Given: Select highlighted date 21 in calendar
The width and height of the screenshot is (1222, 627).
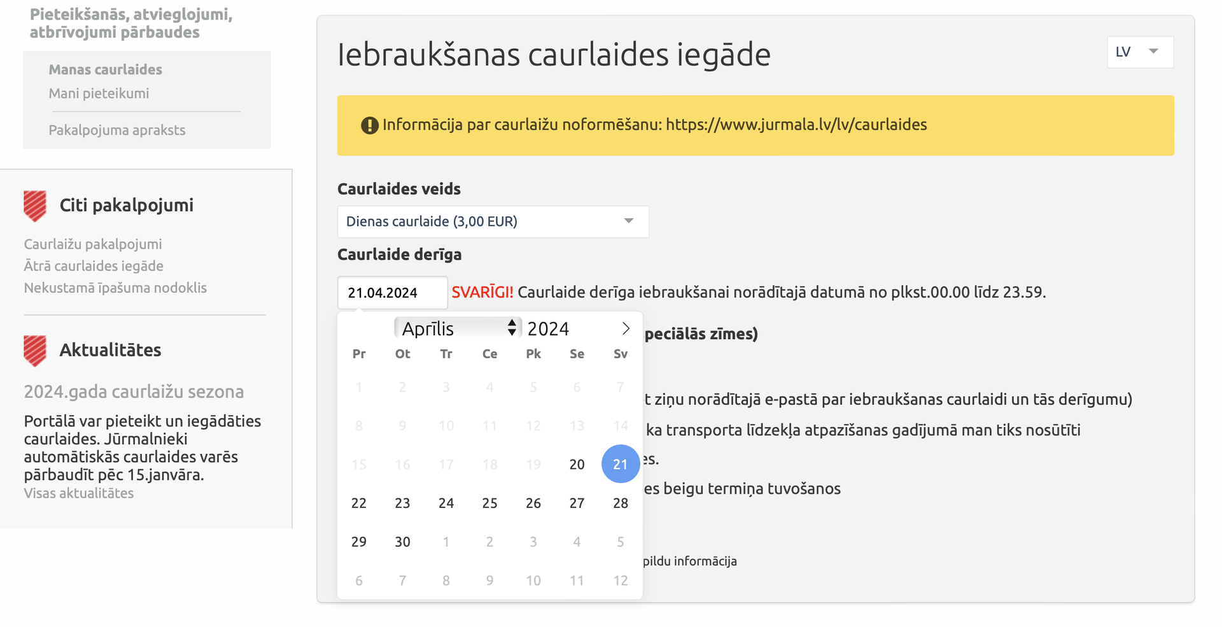Looking at the screenshot, I should (x=621, y=464).
